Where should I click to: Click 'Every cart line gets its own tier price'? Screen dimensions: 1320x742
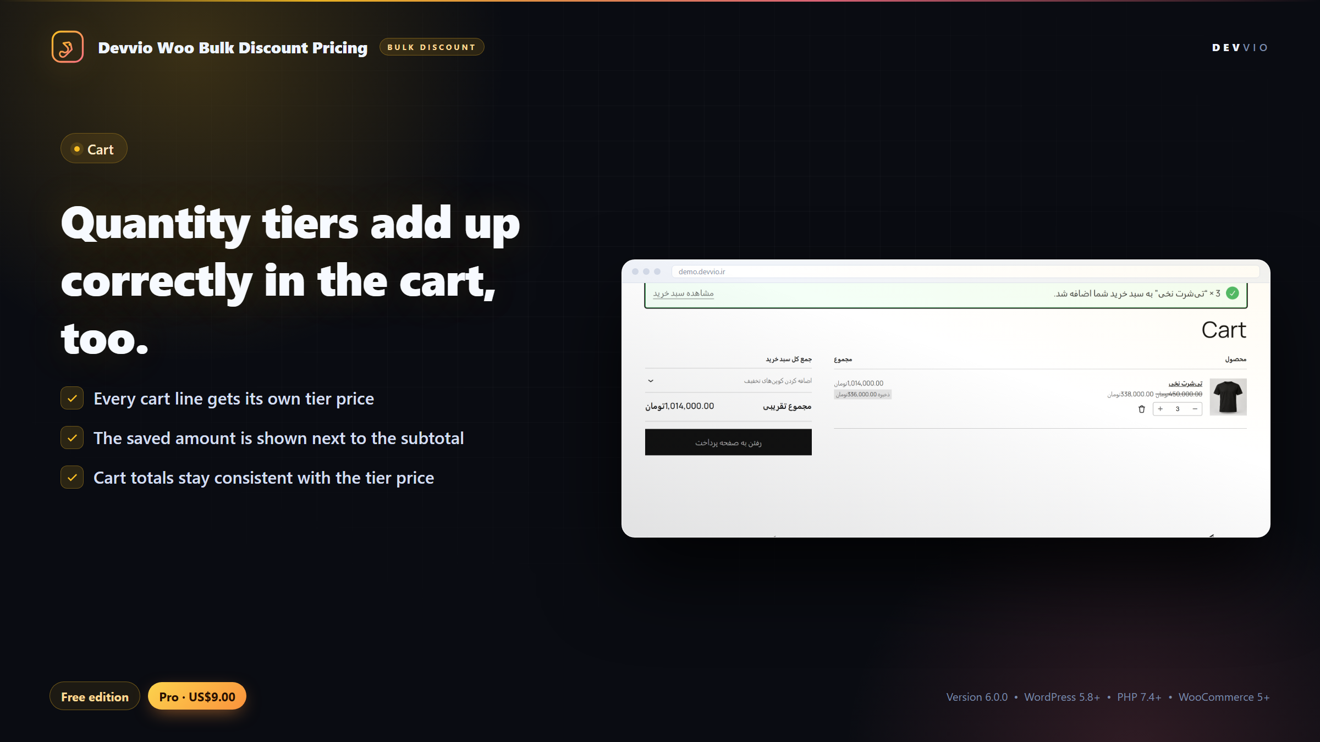pos(234,398)
